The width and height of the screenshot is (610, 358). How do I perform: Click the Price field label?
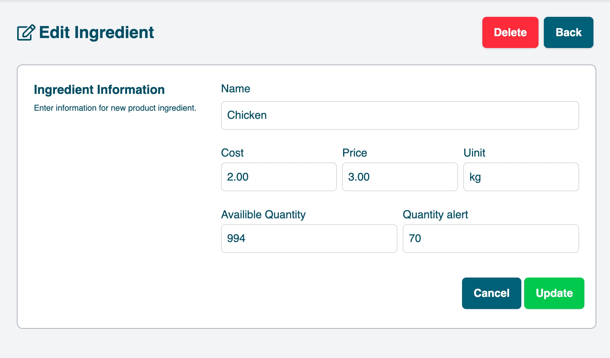[x=354, y=153]
